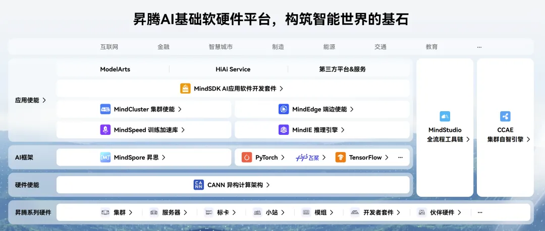Click more ellipsis in hardware row
The height and width of the screenshot is (231, 545).
[480, 212]
